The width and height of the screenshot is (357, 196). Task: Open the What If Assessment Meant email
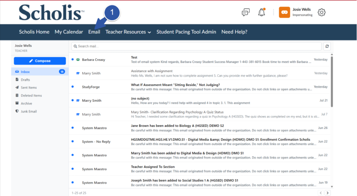200,87
